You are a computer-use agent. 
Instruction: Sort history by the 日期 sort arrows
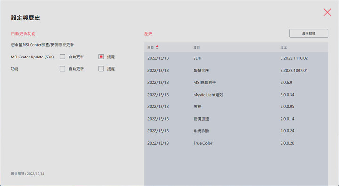click(157, 48)
